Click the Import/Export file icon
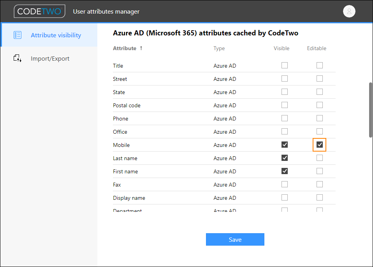The height and width of the screenshot is (267, 373). (18, 58)
